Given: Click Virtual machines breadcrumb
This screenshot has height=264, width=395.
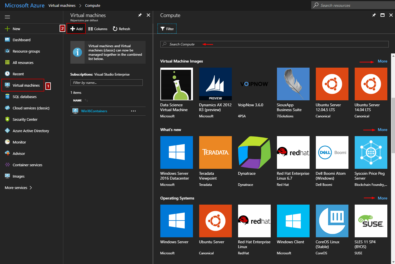Looking at the screenshot, I should tap(62, 5).
